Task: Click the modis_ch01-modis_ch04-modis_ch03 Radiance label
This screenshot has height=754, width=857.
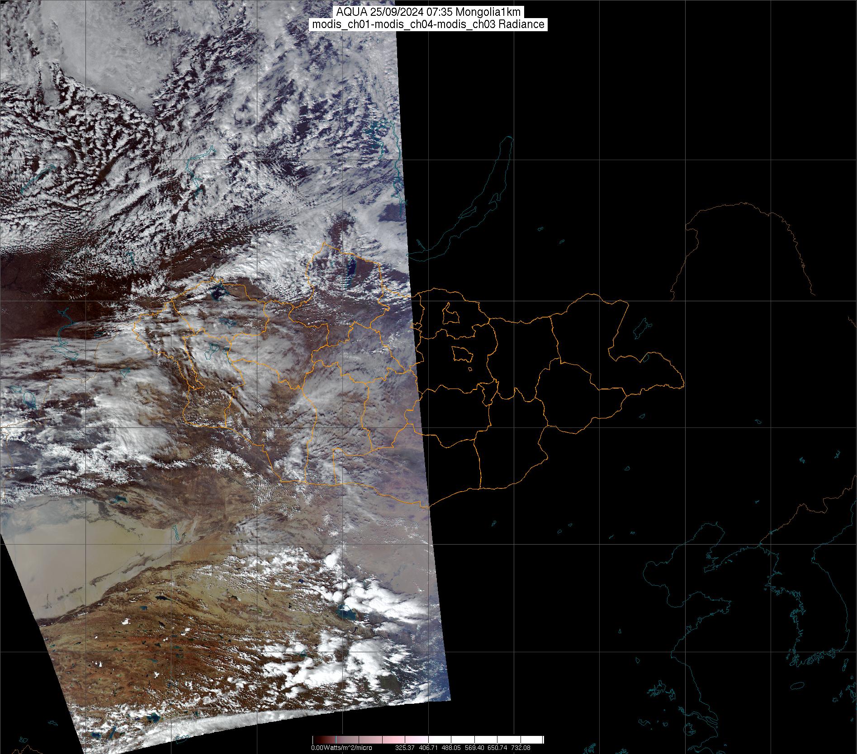Action: (x=428, y=24)
